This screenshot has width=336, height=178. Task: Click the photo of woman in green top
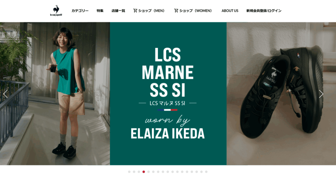(55, 94)
